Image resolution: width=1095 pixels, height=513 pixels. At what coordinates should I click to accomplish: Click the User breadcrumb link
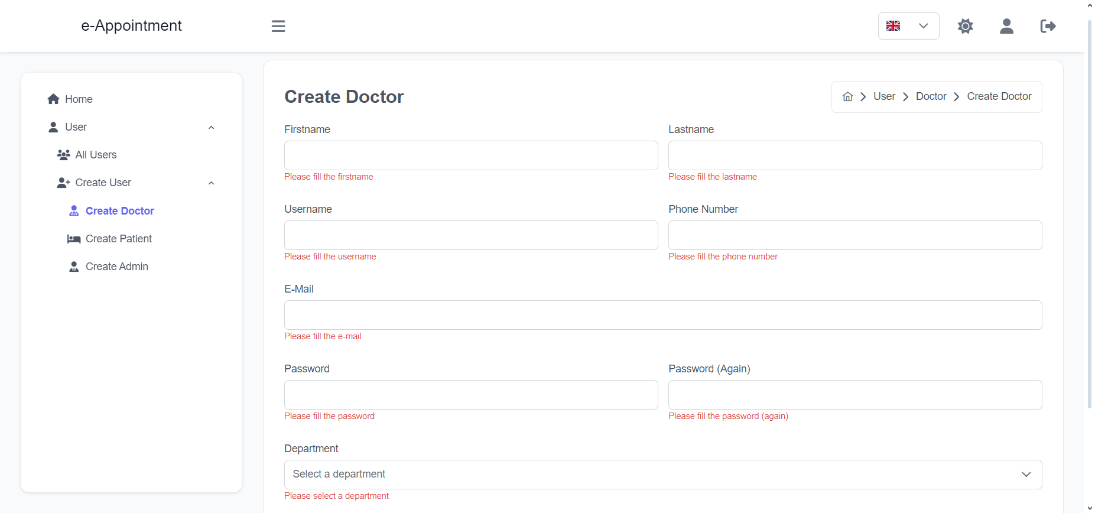coord(884,96)
